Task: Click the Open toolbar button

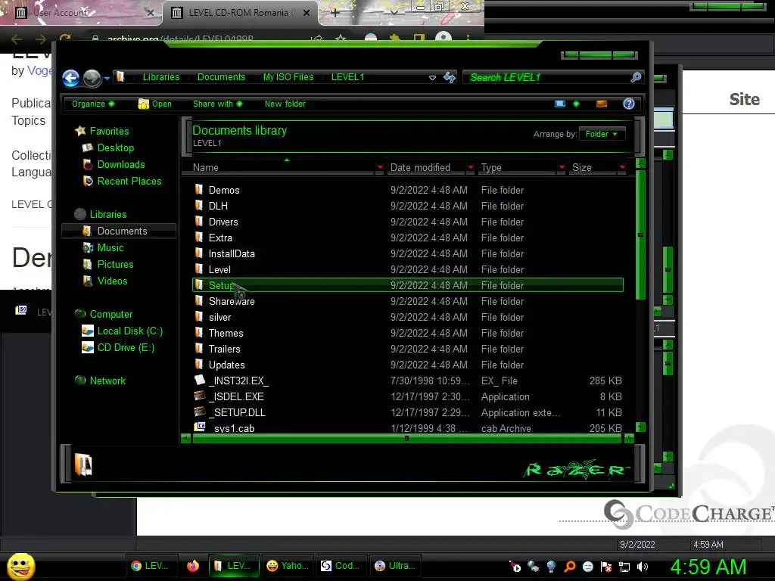Action: tap(155, 104)
